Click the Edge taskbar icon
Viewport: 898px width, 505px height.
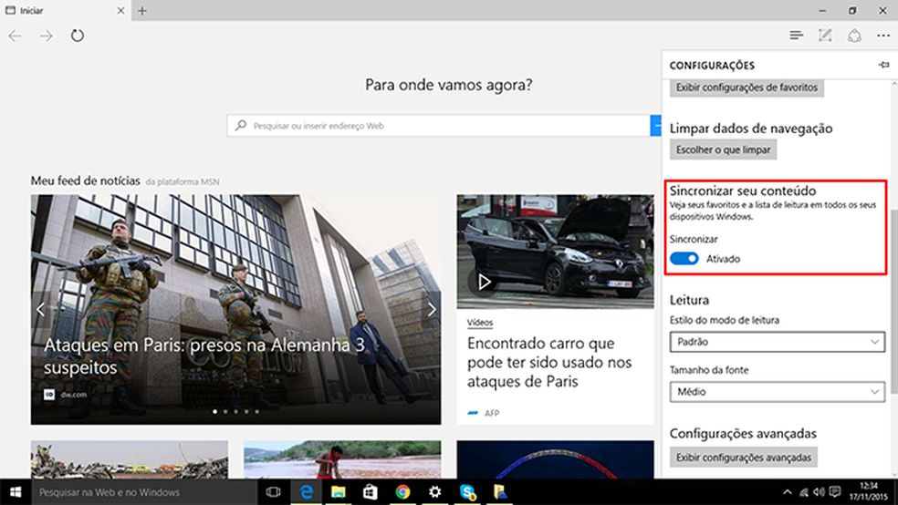point(307,492)
